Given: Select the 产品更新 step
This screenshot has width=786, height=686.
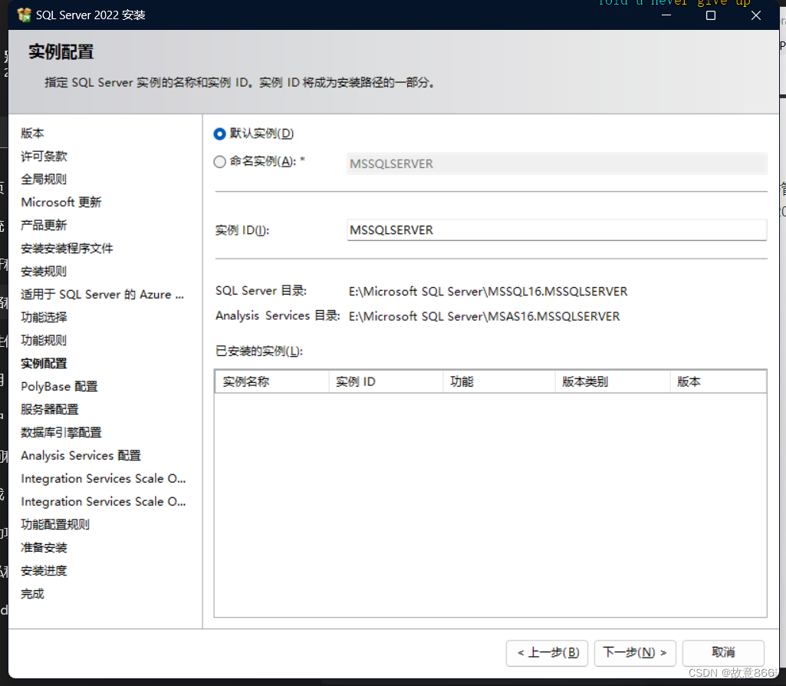Looking at the screenshot, I should coord(43,225).
